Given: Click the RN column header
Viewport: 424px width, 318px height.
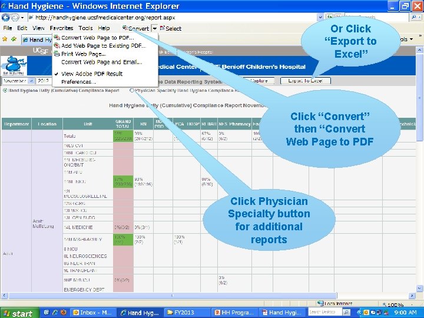Looking at the screenshot, I should click(143, 124).
